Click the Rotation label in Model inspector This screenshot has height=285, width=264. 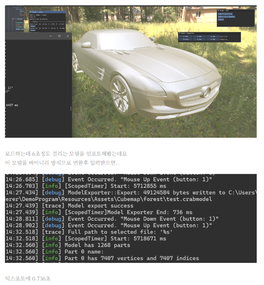(224, 40)
